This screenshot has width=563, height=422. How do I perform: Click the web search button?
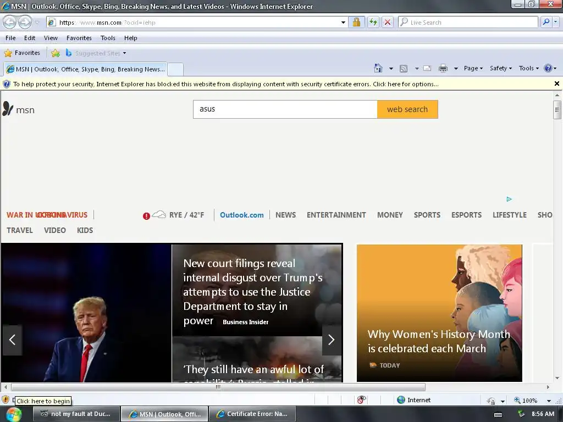(407, 109)
